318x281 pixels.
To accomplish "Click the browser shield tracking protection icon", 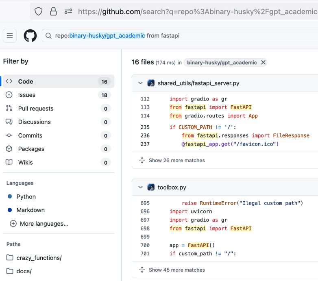I will (x=39, y=11).
